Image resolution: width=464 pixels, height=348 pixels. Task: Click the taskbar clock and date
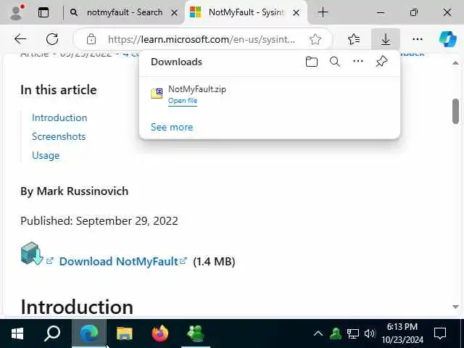pyautogui.click(x=402, y=333)
